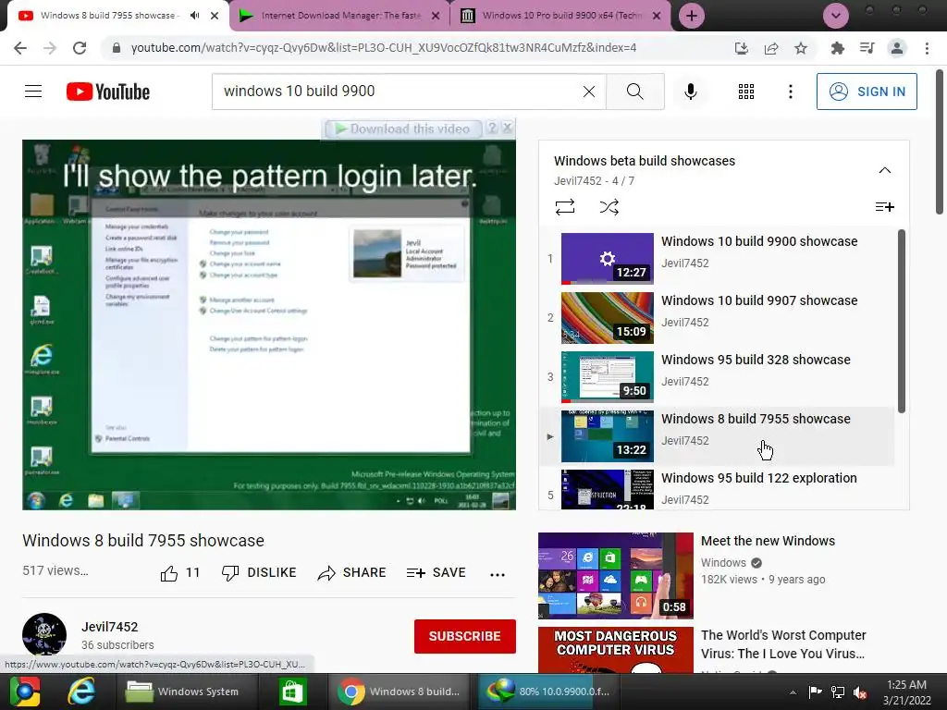This screenshot has width=947, height=710.
Task: Close the Windows 8 build 7955 showcase tab
Action: 215,16
